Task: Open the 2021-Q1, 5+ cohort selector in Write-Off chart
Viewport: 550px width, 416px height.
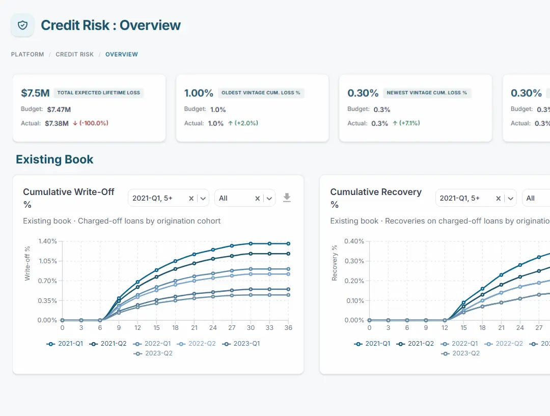Action: (x=169, y=198)
